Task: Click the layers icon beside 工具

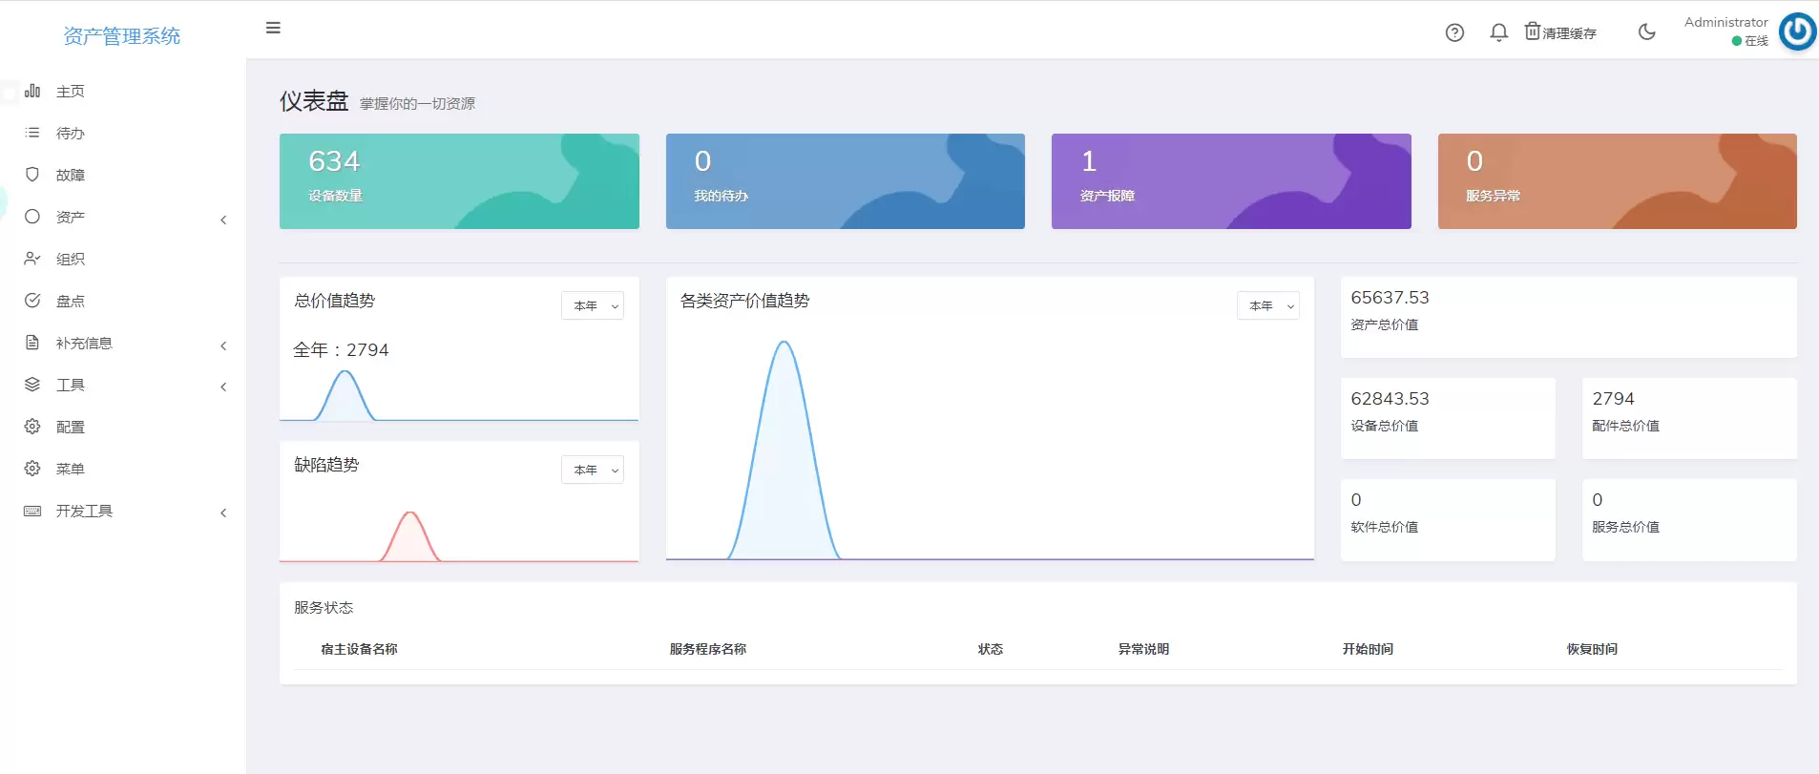Action: (x=32, y=385)
